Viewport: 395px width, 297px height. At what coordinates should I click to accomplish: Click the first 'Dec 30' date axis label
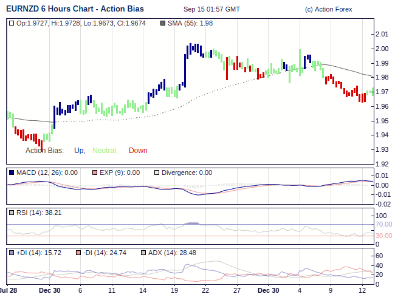(x=49, y=290)
